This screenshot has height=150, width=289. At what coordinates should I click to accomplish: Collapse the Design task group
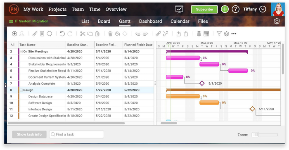coord(21,90)
